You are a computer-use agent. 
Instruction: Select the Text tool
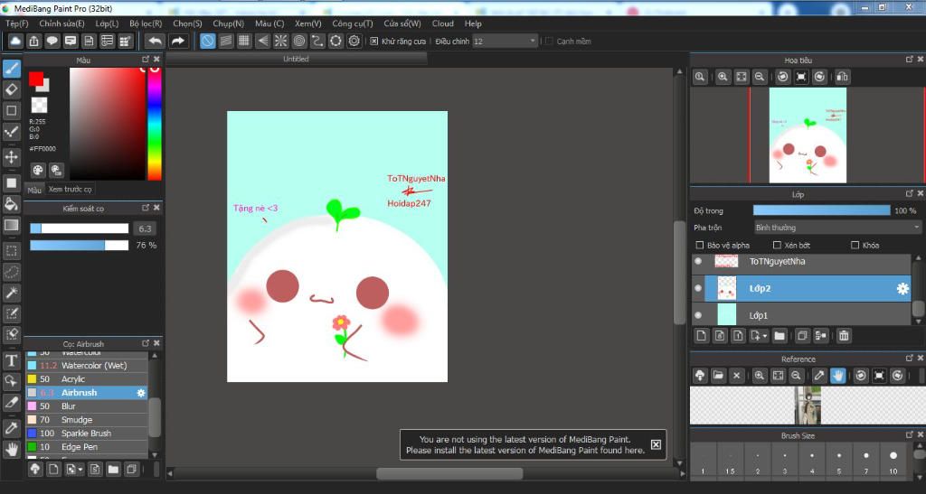(11, 360)
